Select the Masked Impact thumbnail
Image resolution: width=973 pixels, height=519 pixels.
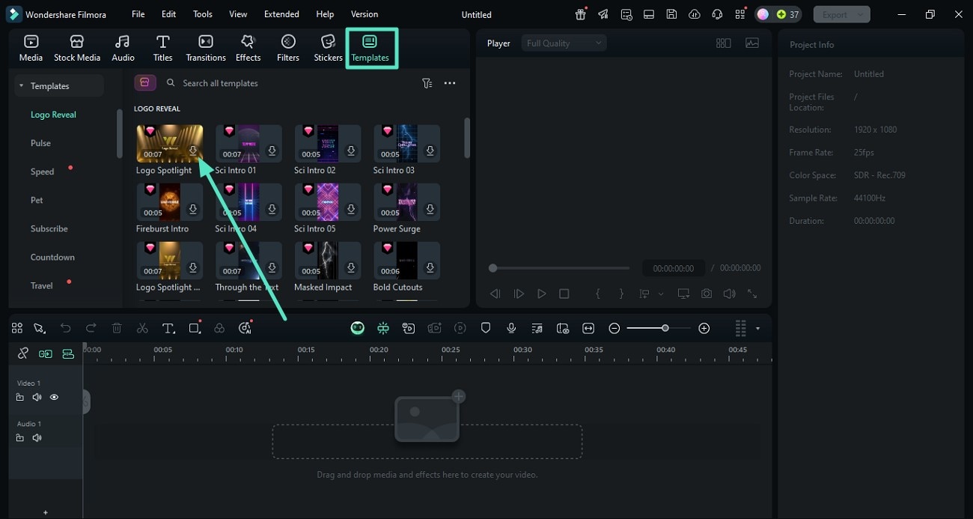(x=328, y=261)
